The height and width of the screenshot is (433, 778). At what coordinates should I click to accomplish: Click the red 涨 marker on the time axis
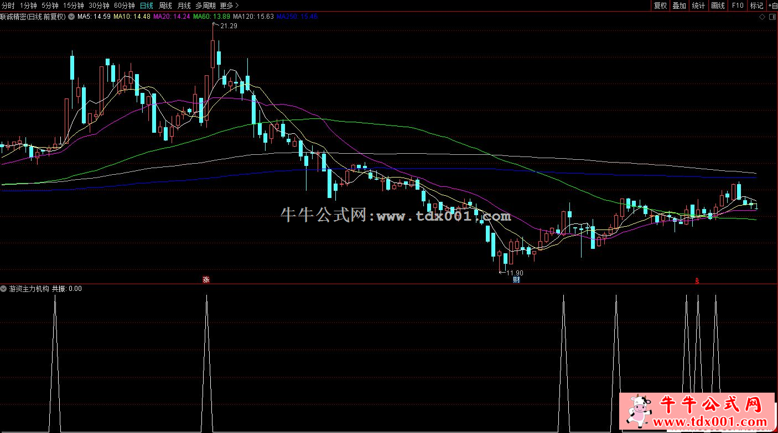point(206,280)
